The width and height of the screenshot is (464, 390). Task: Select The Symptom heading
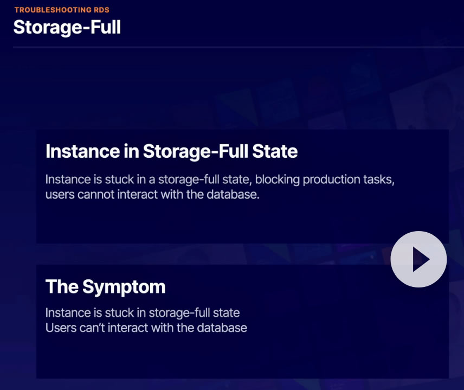pyautogui.click(x=105, y=286)
